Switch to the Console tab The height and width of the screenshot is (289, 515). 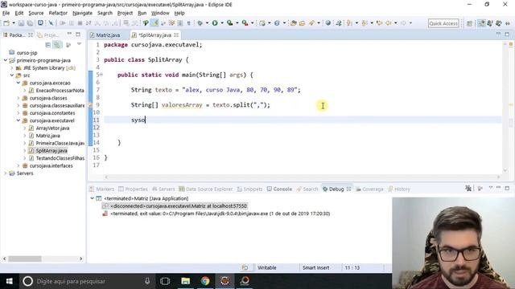coord(279,189)
